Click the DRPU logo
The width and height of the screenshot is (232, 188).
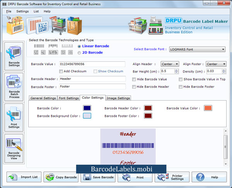point(173,21)
